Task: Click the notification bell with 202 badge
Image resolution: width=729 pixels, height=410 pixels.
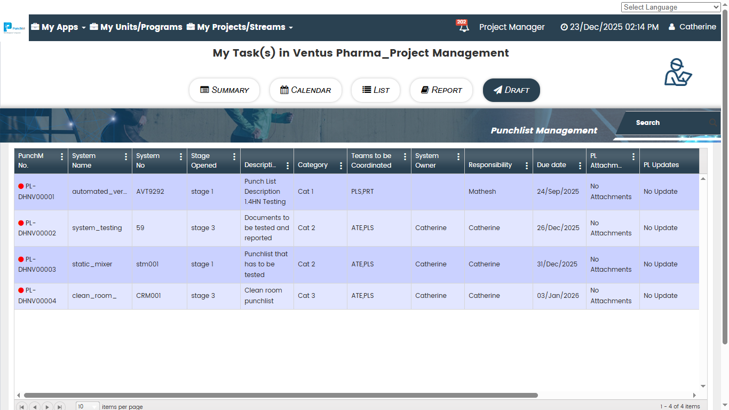Action: pyautogui.click(x=463, y=27)
